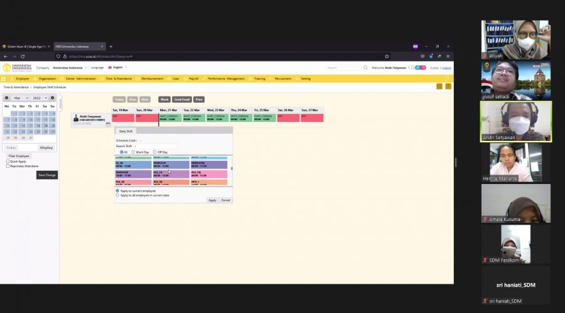This screenshot has height=313, width=565.
Task: Click the blue-red notification counter badge
Action: 421,68
